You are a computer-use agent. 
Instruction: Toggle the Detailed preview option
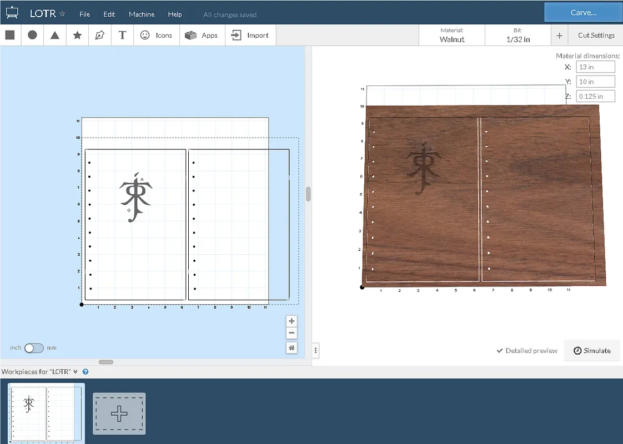point(527,351)
